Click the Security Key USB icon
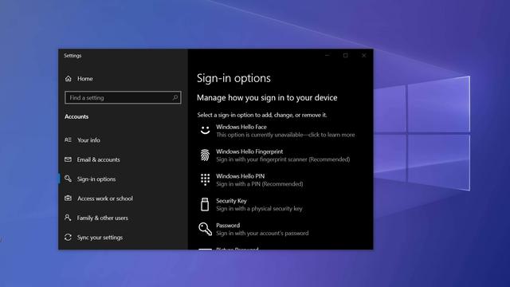510x287 pixels. [x=205, y=204]
